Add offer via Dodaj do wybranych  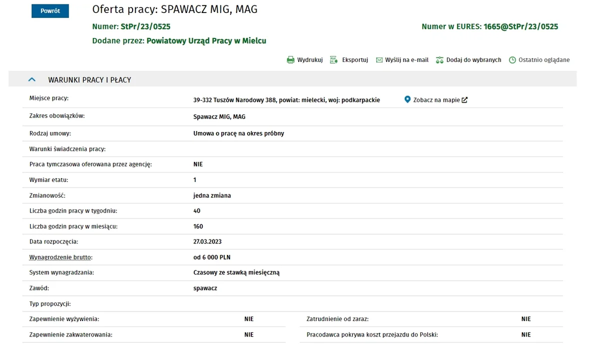click(x=474, y=60)
